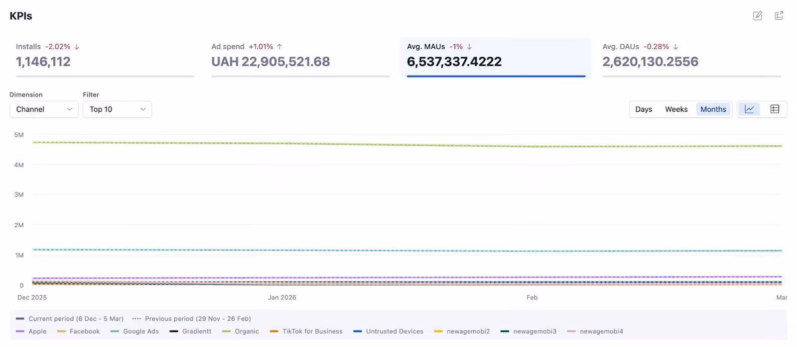Click the Previous period legend entry

point(192,319)
